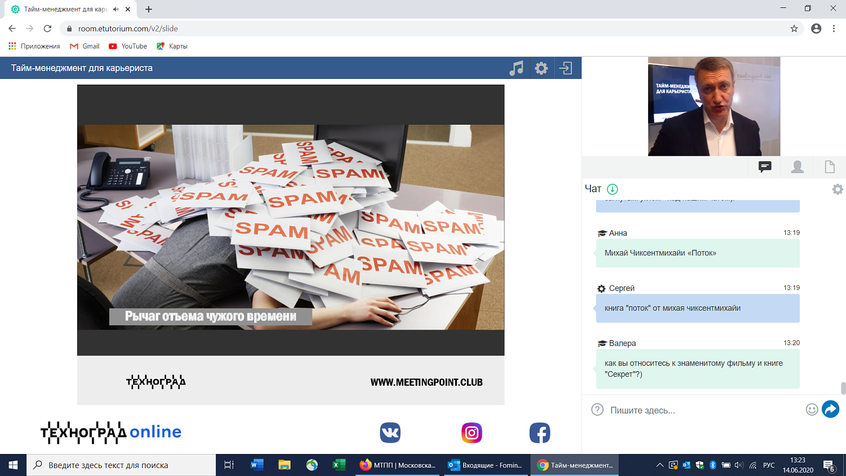Bookmark this page with star icon
The image size is (846, 476).
coord(794,29)
